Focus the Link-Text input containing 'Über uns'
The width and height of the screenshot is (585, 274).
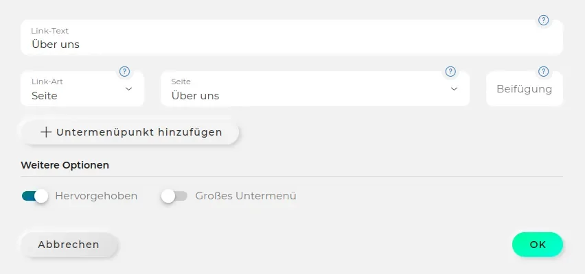click(x=292, y=38)
